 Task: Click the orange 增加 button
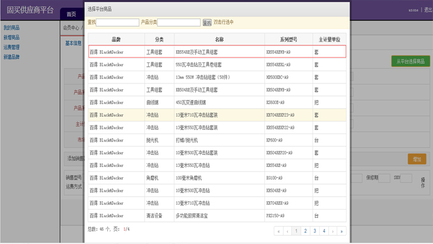click(x=417, y=159)
